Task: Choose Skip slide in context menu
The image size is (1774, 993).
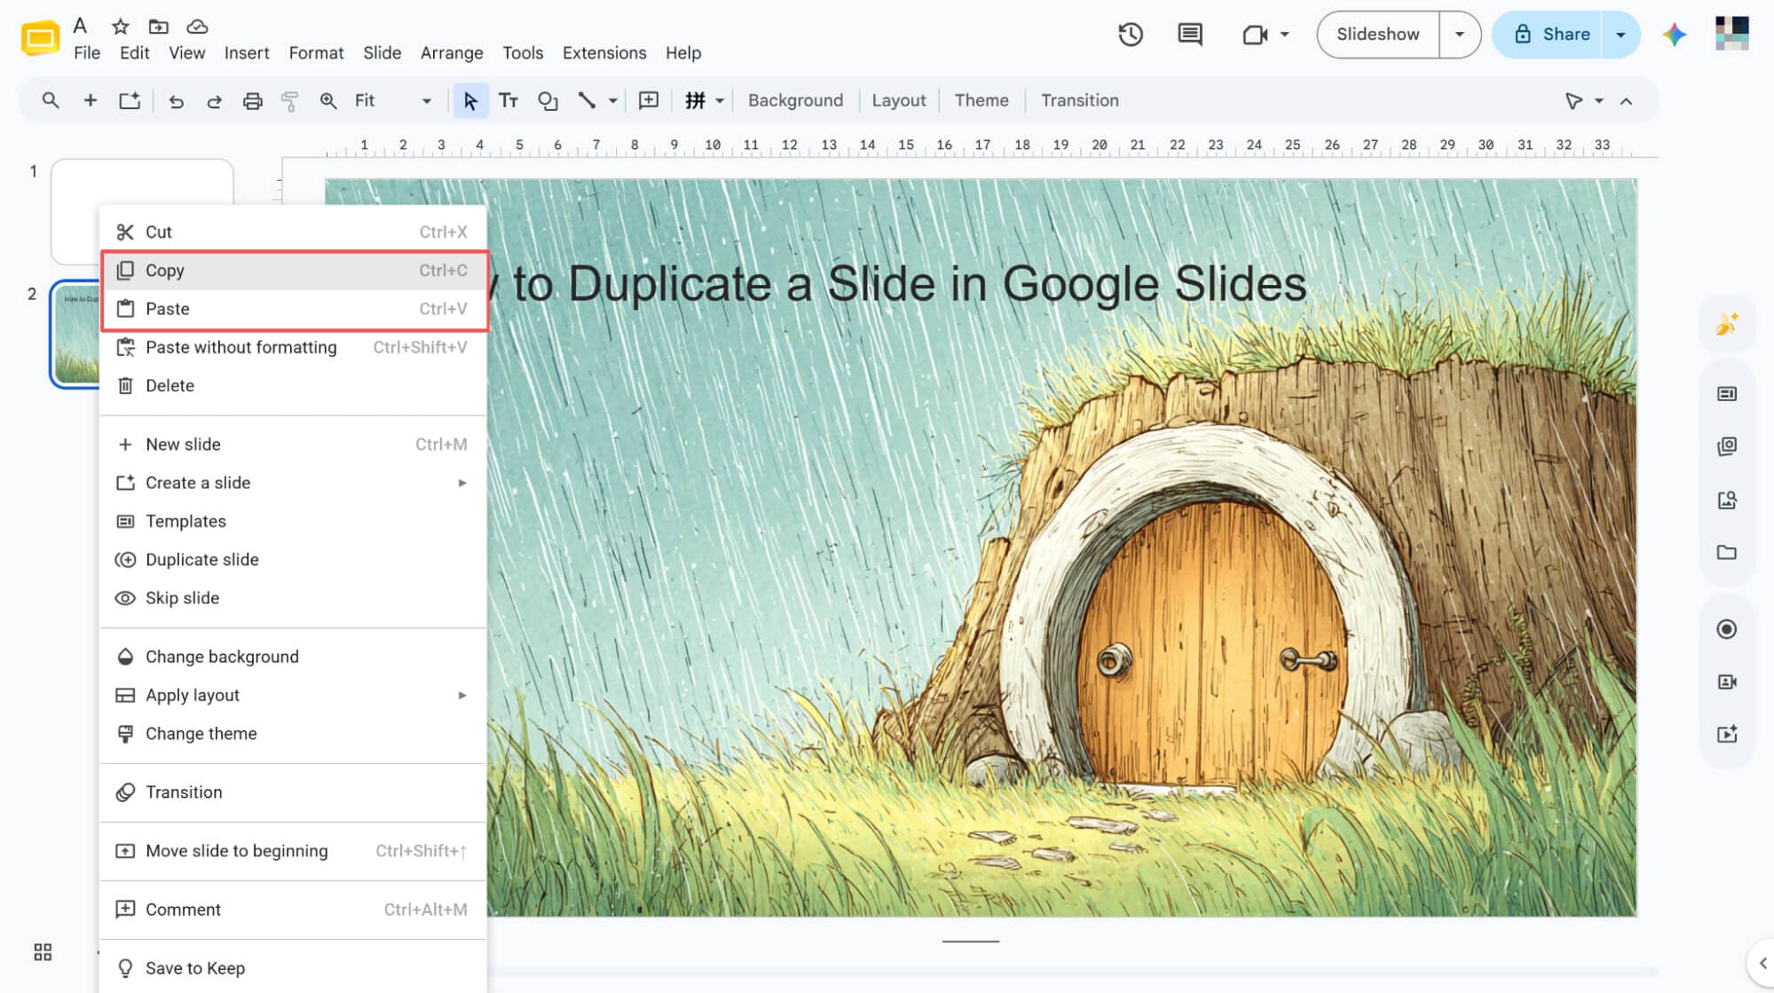Action: [293, 598]
